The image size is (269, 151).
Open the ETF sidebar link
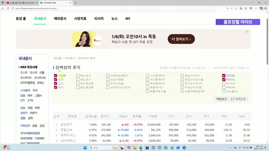coord(23,101)
